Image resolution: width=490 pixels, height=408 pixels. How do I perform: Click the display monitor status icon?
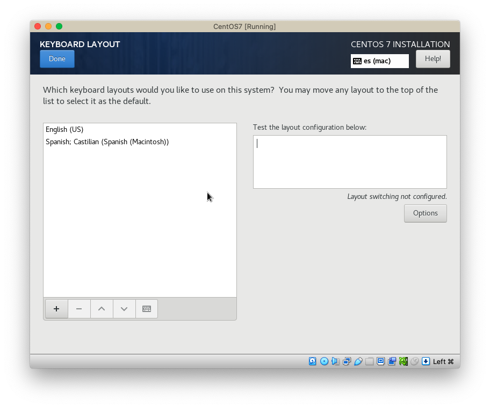coord(380,361)
